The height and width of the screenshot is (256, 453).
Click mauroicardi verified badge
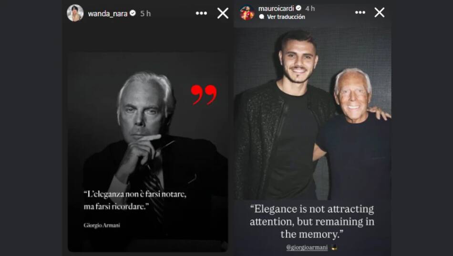(x=299, y=8)
